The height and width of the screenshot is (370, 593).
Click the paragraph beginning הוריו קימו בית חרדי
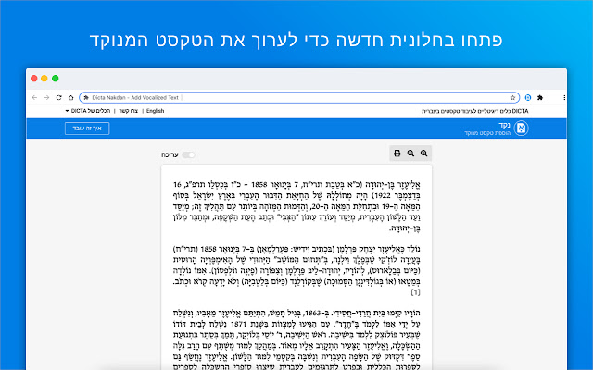pos(296,339)
